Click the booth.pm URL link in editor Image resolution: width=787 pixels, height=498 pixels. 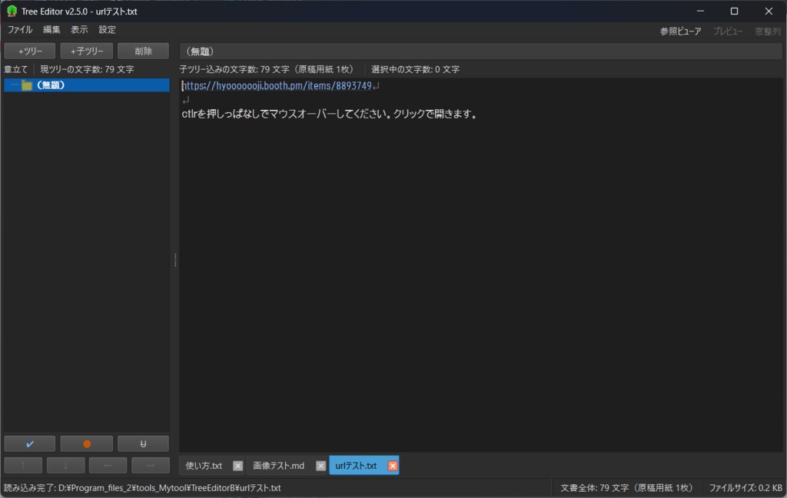click(x=277, y=86)
